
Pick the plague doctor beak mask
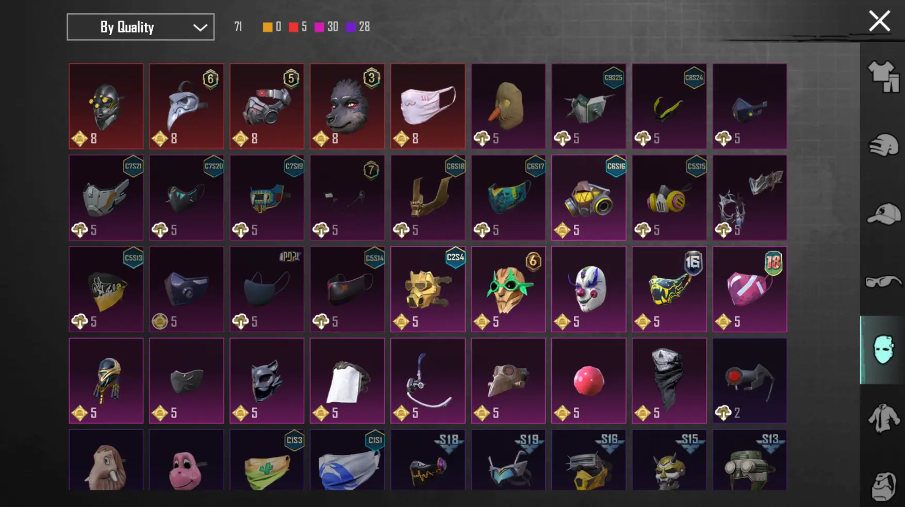coord(186,106)
